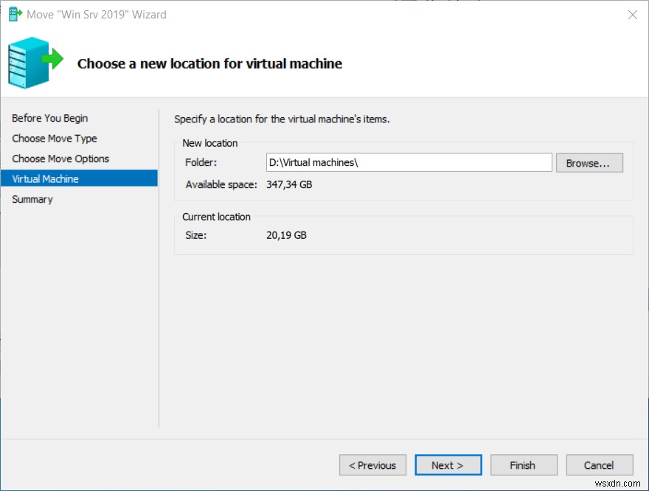The height and width of the screenshot is (491, 649).
Task: Select the highlighted Virtual Machine step
Action: pos(46,178)
